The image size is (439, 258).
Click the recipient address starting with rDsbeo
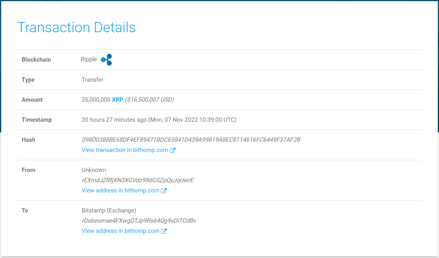coord(139,221)
